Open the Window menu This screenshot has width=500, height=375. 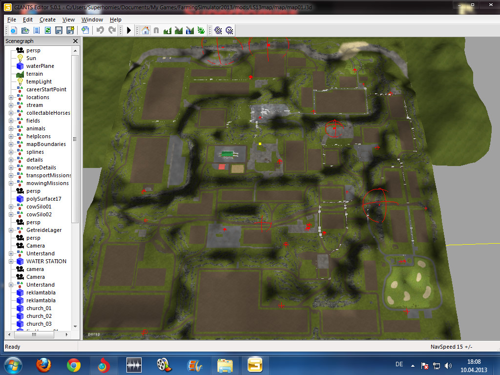point(92,20)
